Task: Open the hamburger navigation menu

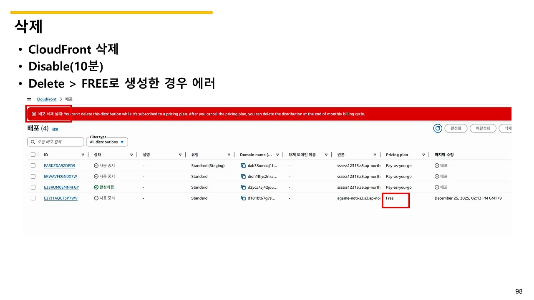Action: point(29,99)
